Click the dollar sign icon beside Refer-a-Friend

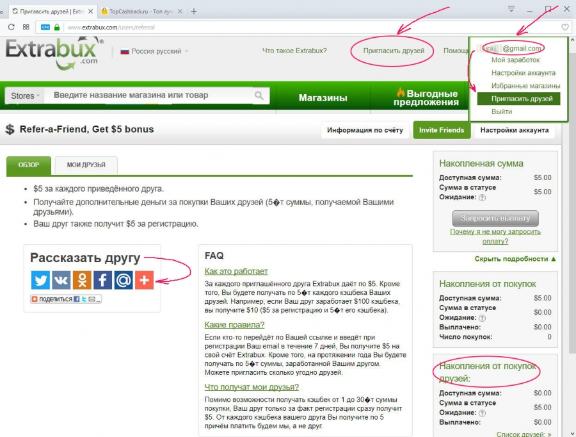pos(10,129)
